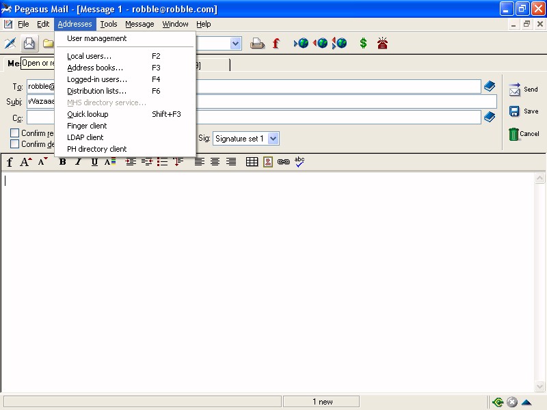Toggle the Confirm delivery checkbox
The height and width of the screenshot is (410, 547).
(14, 144)
